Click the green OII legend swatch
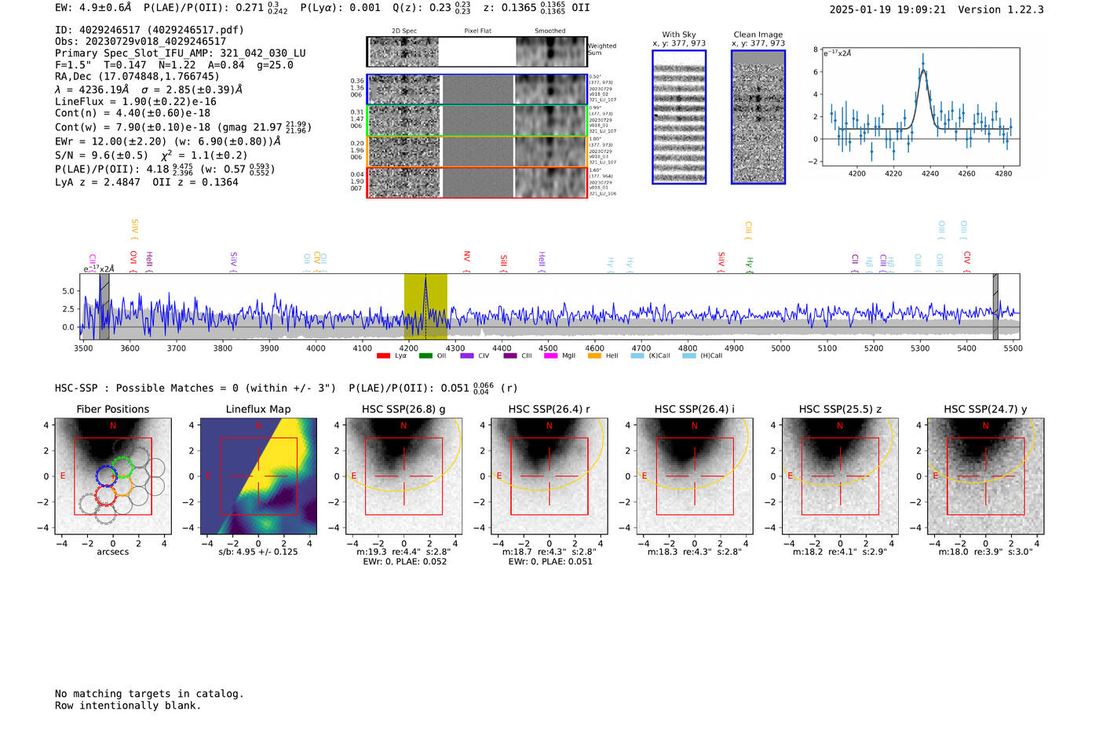The image size is (1099, 748). (425, 356)
